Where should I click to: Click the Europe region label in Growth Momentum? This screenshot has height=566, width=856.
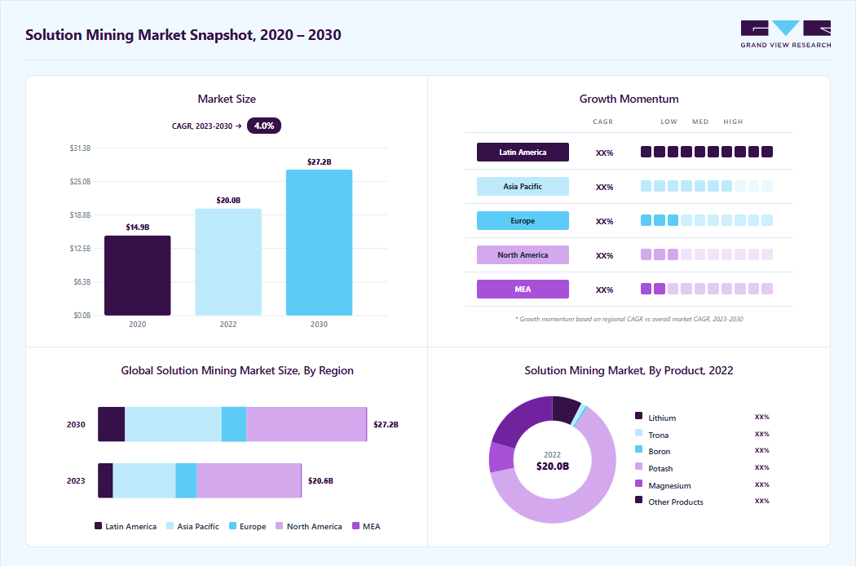(523, 221)
